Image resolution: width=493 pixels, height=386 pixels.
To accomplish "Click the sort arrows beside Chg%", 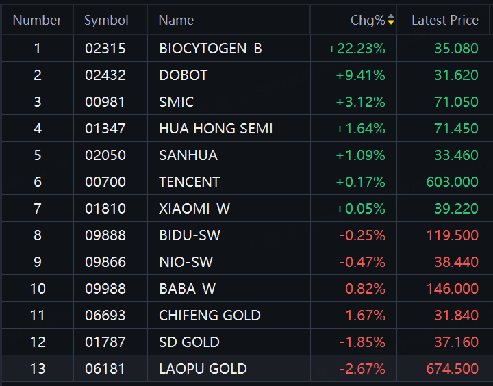I will [x=391, y=21].
